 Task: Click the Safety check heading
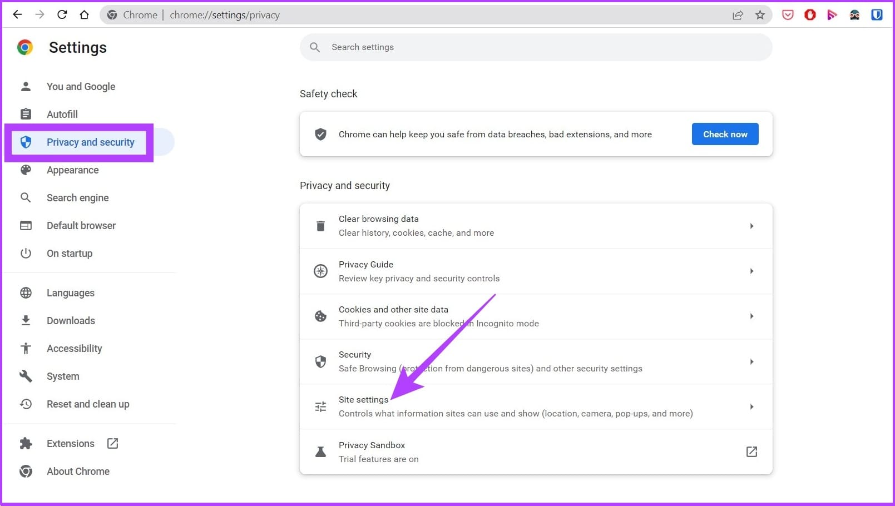pyautogui.click(x=328, y=94)
